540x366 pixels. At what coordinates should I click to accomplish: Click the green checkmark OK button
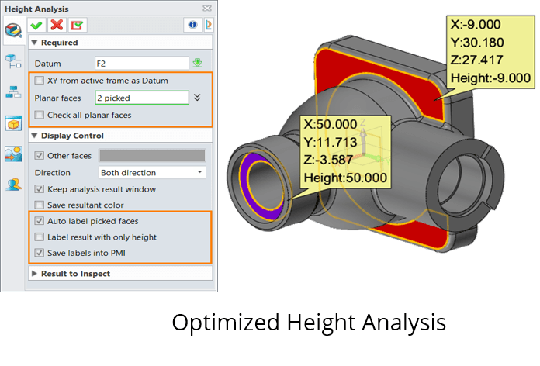point(36,25)
